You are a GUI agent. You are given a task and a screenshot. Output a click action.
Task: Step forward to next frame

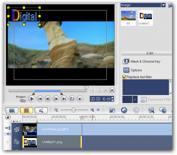point(56,99)
